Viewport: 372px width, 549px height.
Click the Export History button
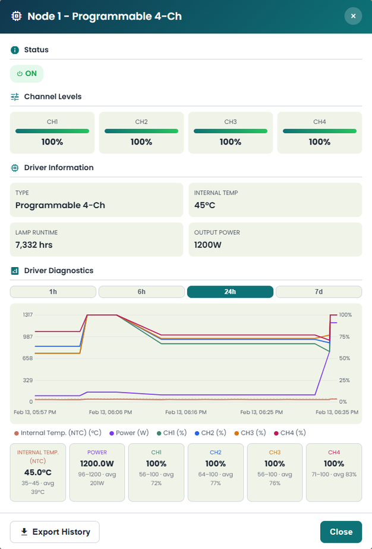click(55, 532)
